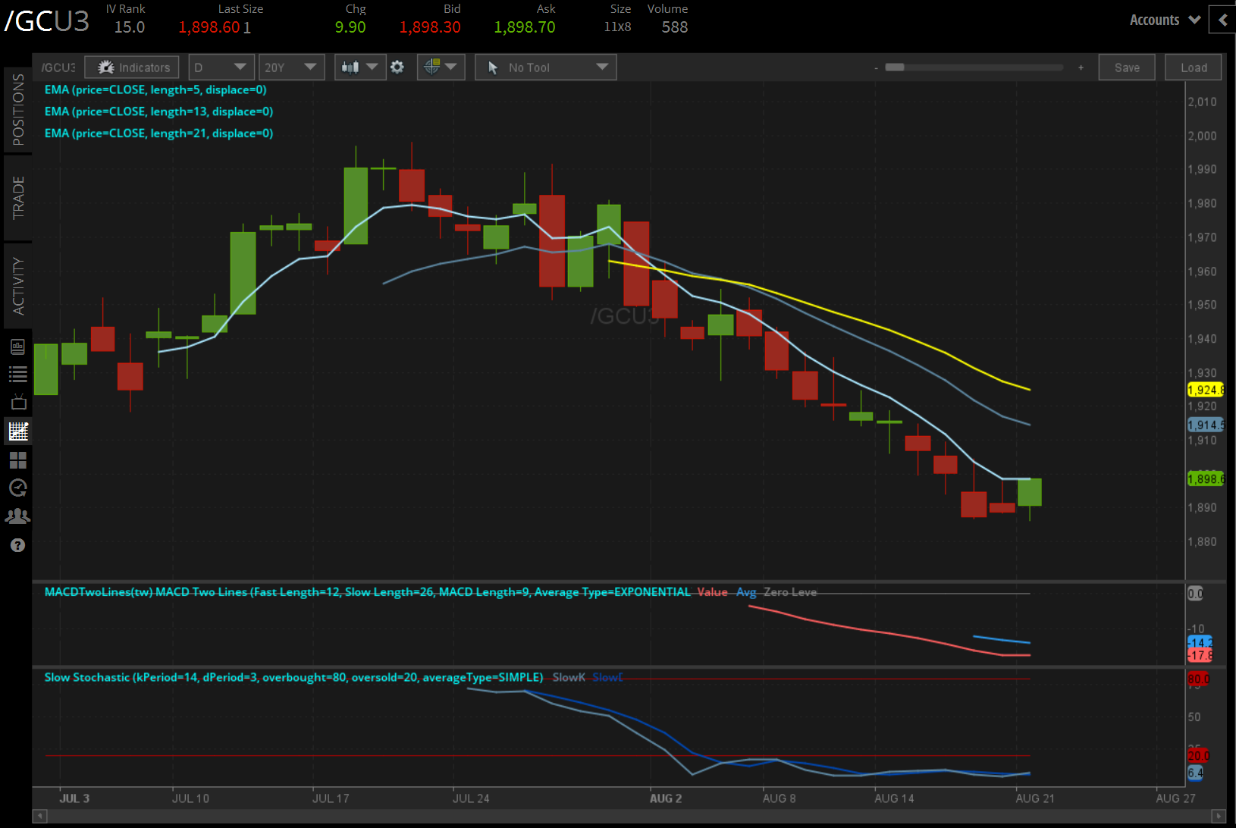Open the No Tool drawing dropdown
Image resolution: width=1236 pixels, height=828 pixels.
(x=546, y=67)
